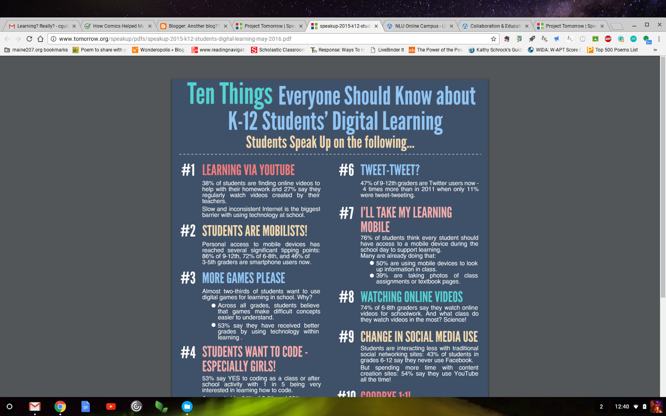Open the notification count '2' in tray
This screenshot has height=416, width=666.
[x=601, y=406]
